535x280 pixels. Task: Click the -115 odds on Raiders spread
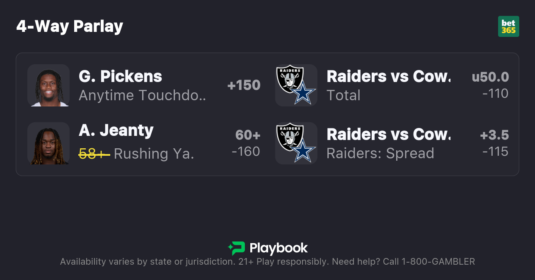tap(495, 152)
